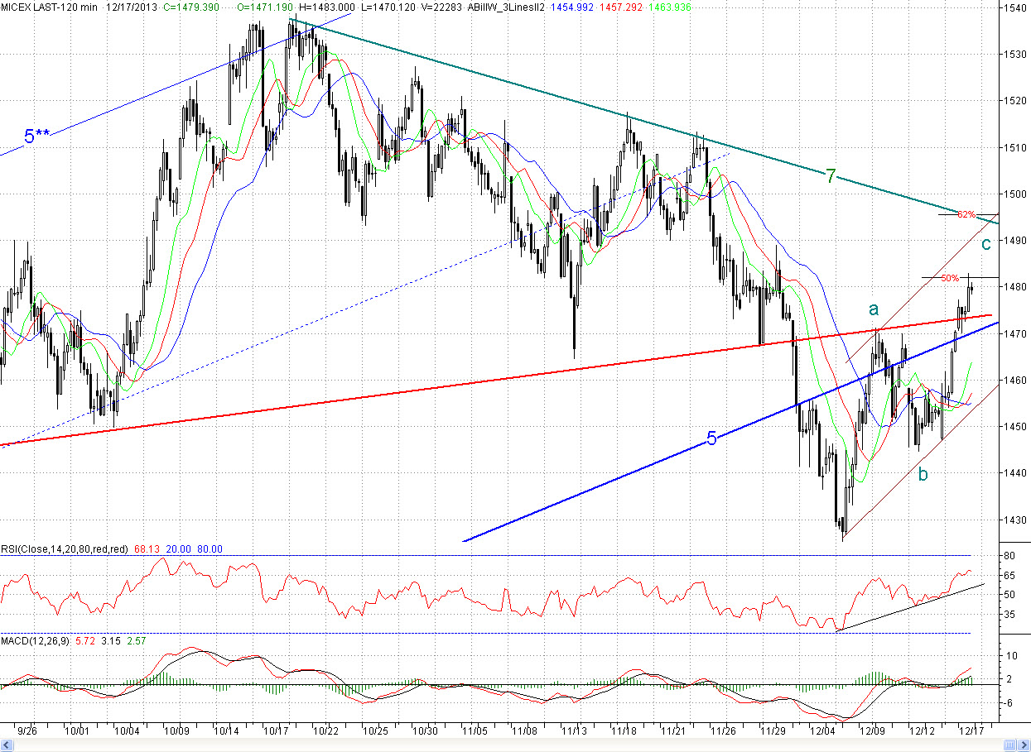Click the 1430 price axis label
This screenshot has width=1031, height=752.
pos(1014,520)
